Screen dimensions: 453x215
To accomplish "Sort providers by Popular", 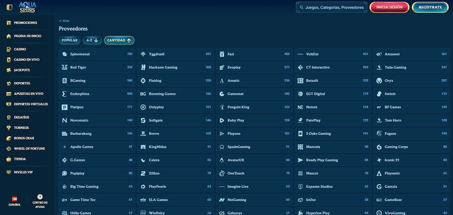I will click(x=69, y=40).
